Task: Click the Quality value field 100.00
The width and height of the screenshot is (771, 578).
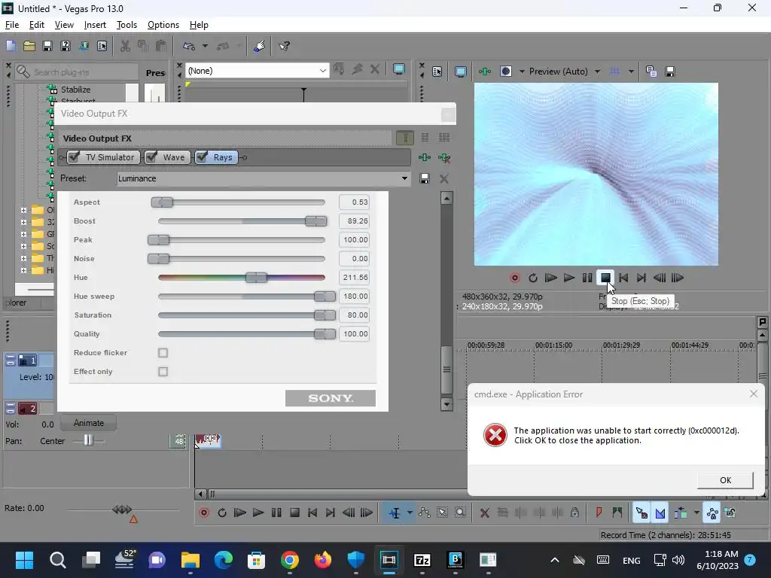Action: tap(354, 333)
